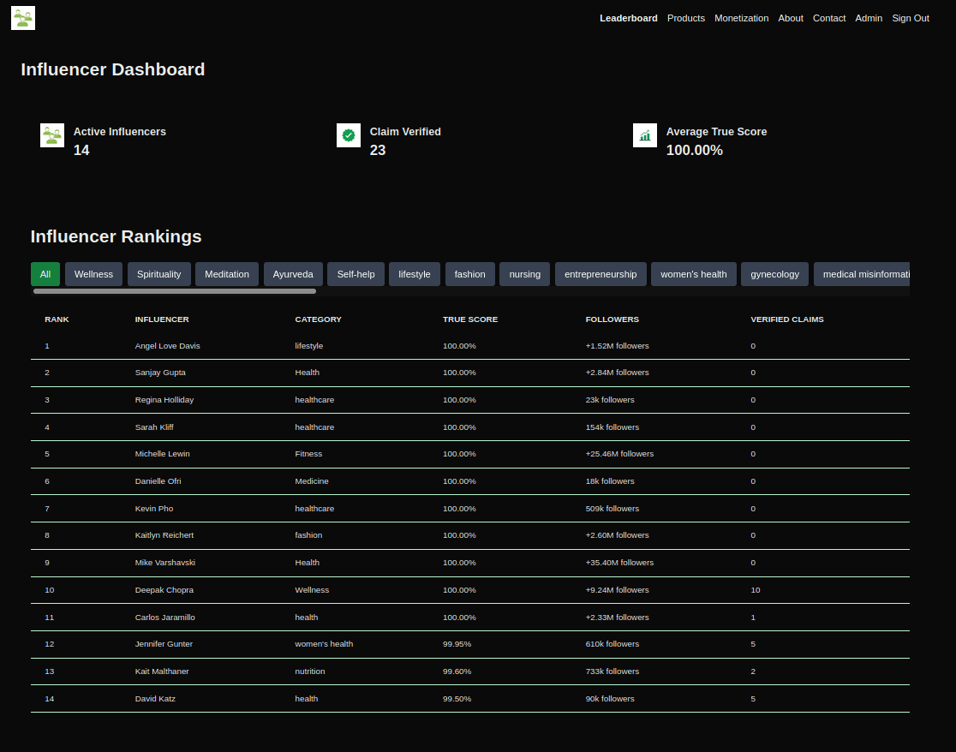Viewport: 956px width, 752px height.
Task: Click the FOLLOWERS column header
Action: [612, 319]
